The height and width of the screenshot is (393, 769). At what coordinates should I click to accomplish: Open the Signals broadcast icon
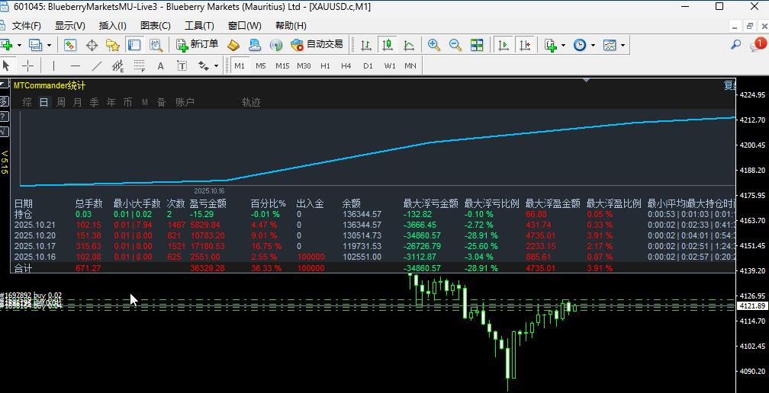[277, 45]
